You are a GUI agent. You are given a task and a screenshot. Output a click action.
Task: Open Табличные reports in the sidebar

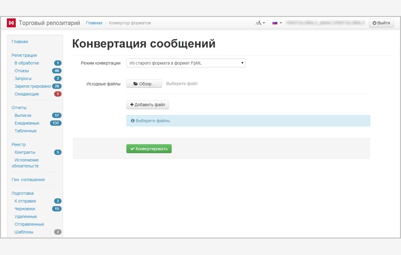click(25, 131)
